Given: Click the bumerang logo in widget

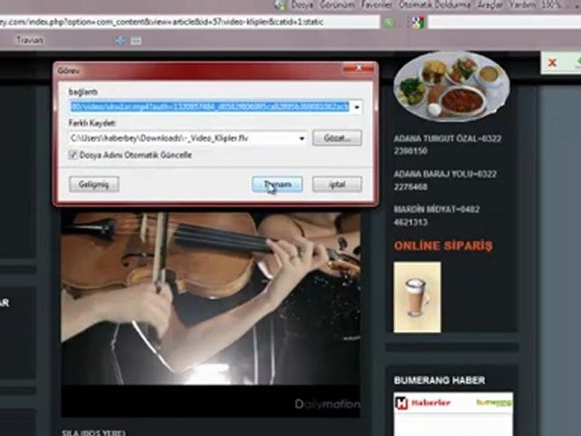Looking at the screenshot, I should coord(494,402).
